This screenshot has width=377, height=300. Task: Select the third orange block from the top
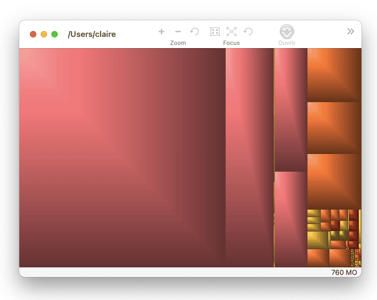click(334, 181)
